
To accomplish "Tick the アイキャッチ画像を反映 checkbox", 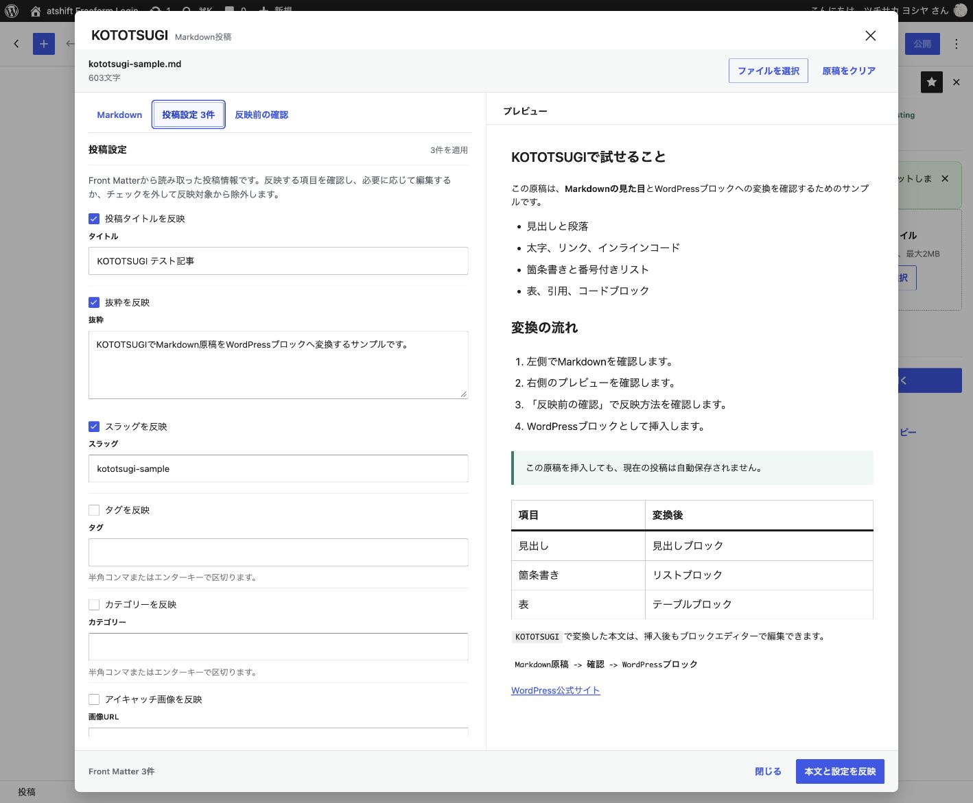I will [x=94, y=699].
